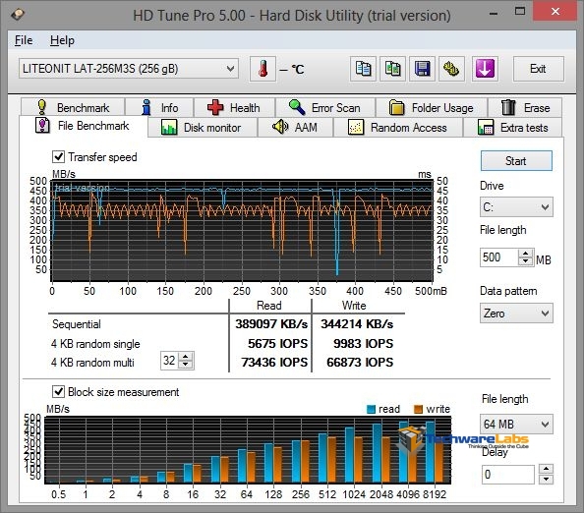
Task: Click the floppy disk save icon
Action: coord(422,69)
